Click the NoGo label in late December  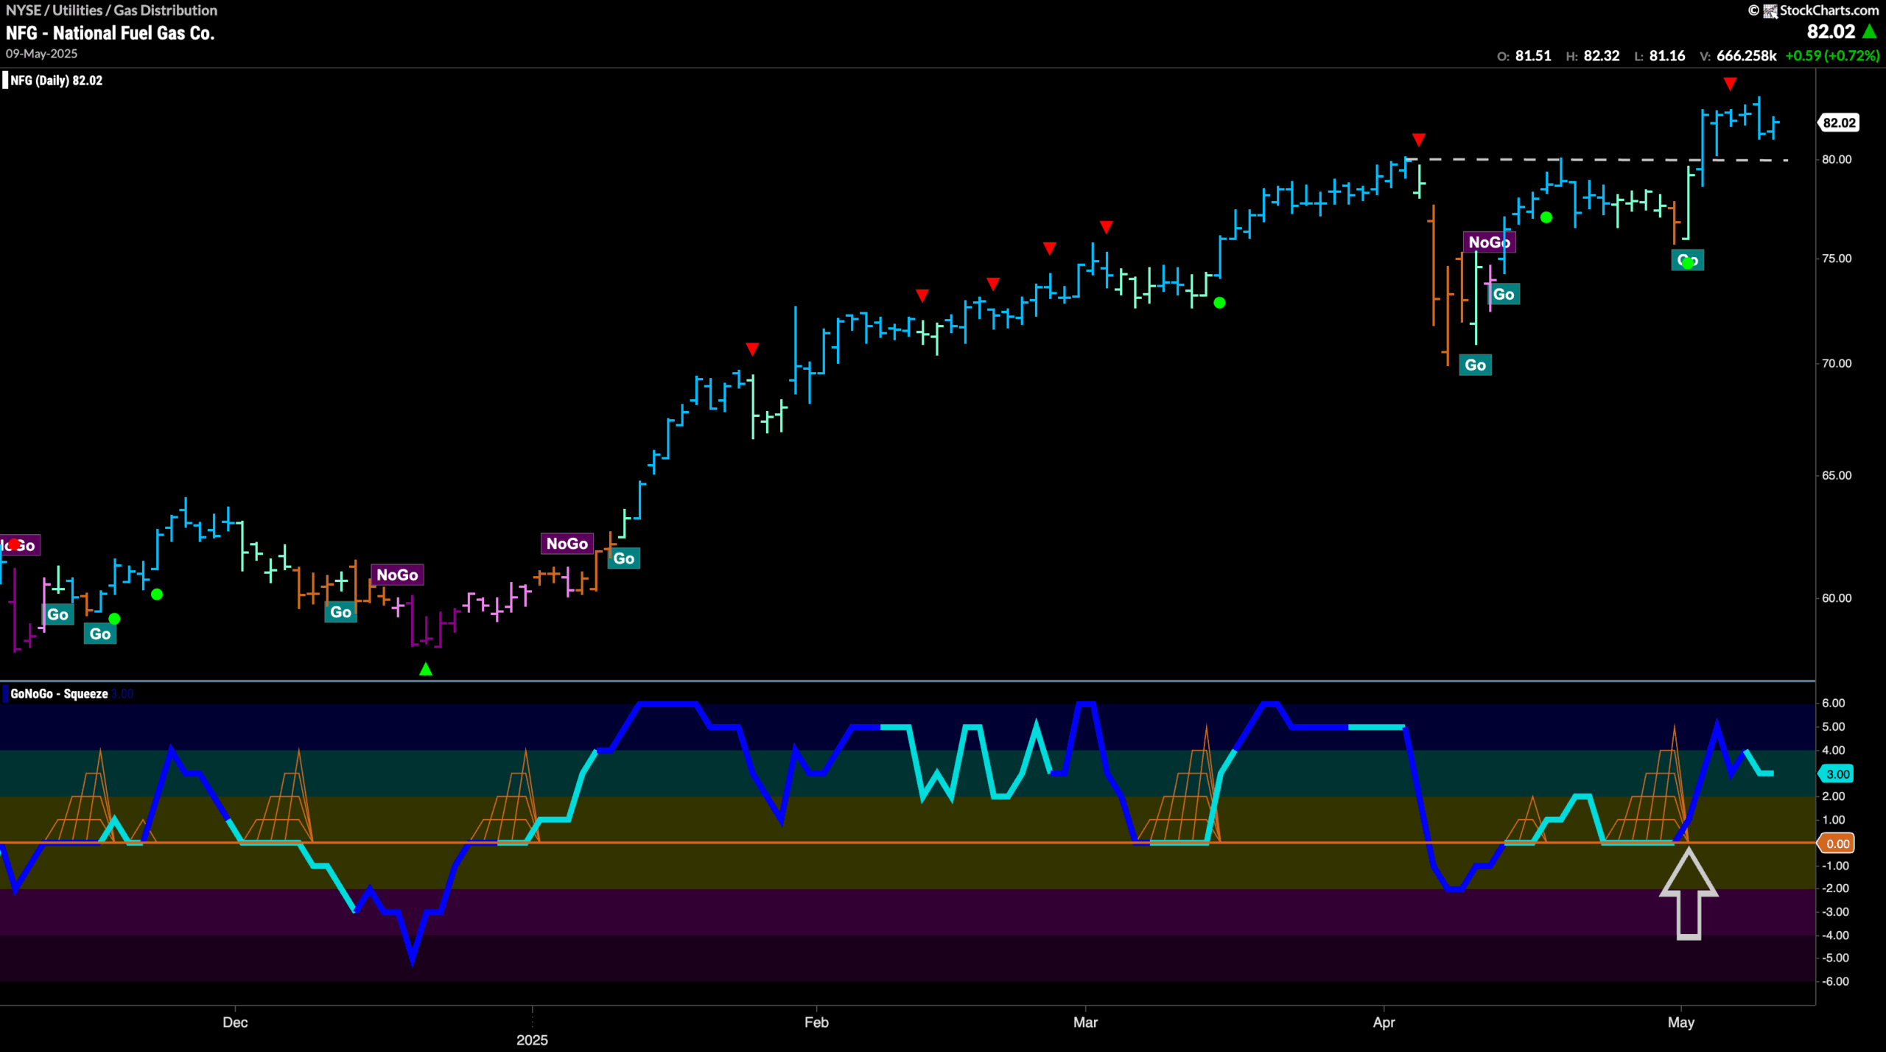tap(567, 544)
